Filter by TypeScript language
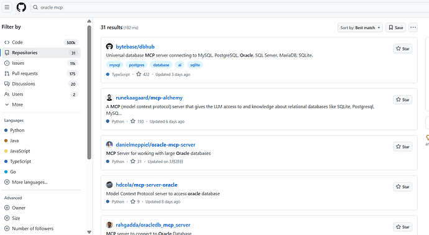 [x=18, y=162]
